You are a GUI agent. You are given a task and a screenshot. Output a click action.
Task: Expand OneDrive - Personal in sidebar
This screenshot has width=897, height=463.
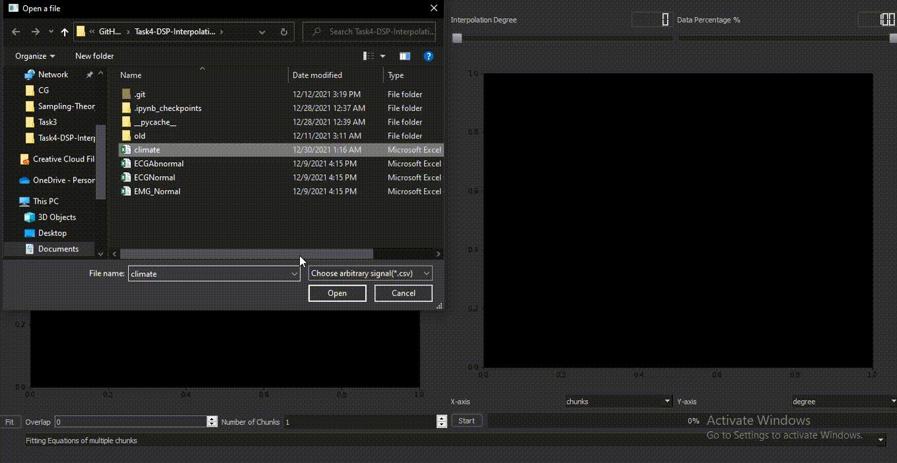tap(63, 180)
